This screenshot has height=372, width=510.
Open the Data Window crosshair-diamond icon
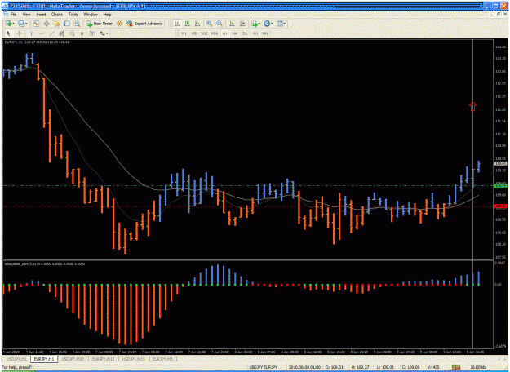coord(47,24)
